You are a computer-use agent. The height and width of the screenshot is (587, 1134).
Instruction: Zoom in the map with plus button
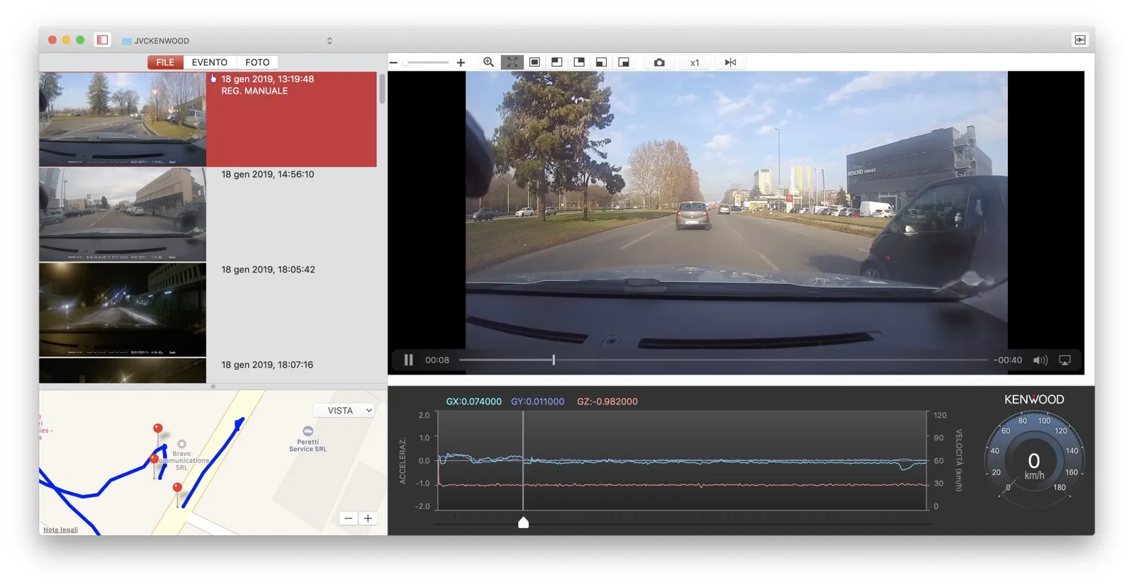(x=368, y=518)
